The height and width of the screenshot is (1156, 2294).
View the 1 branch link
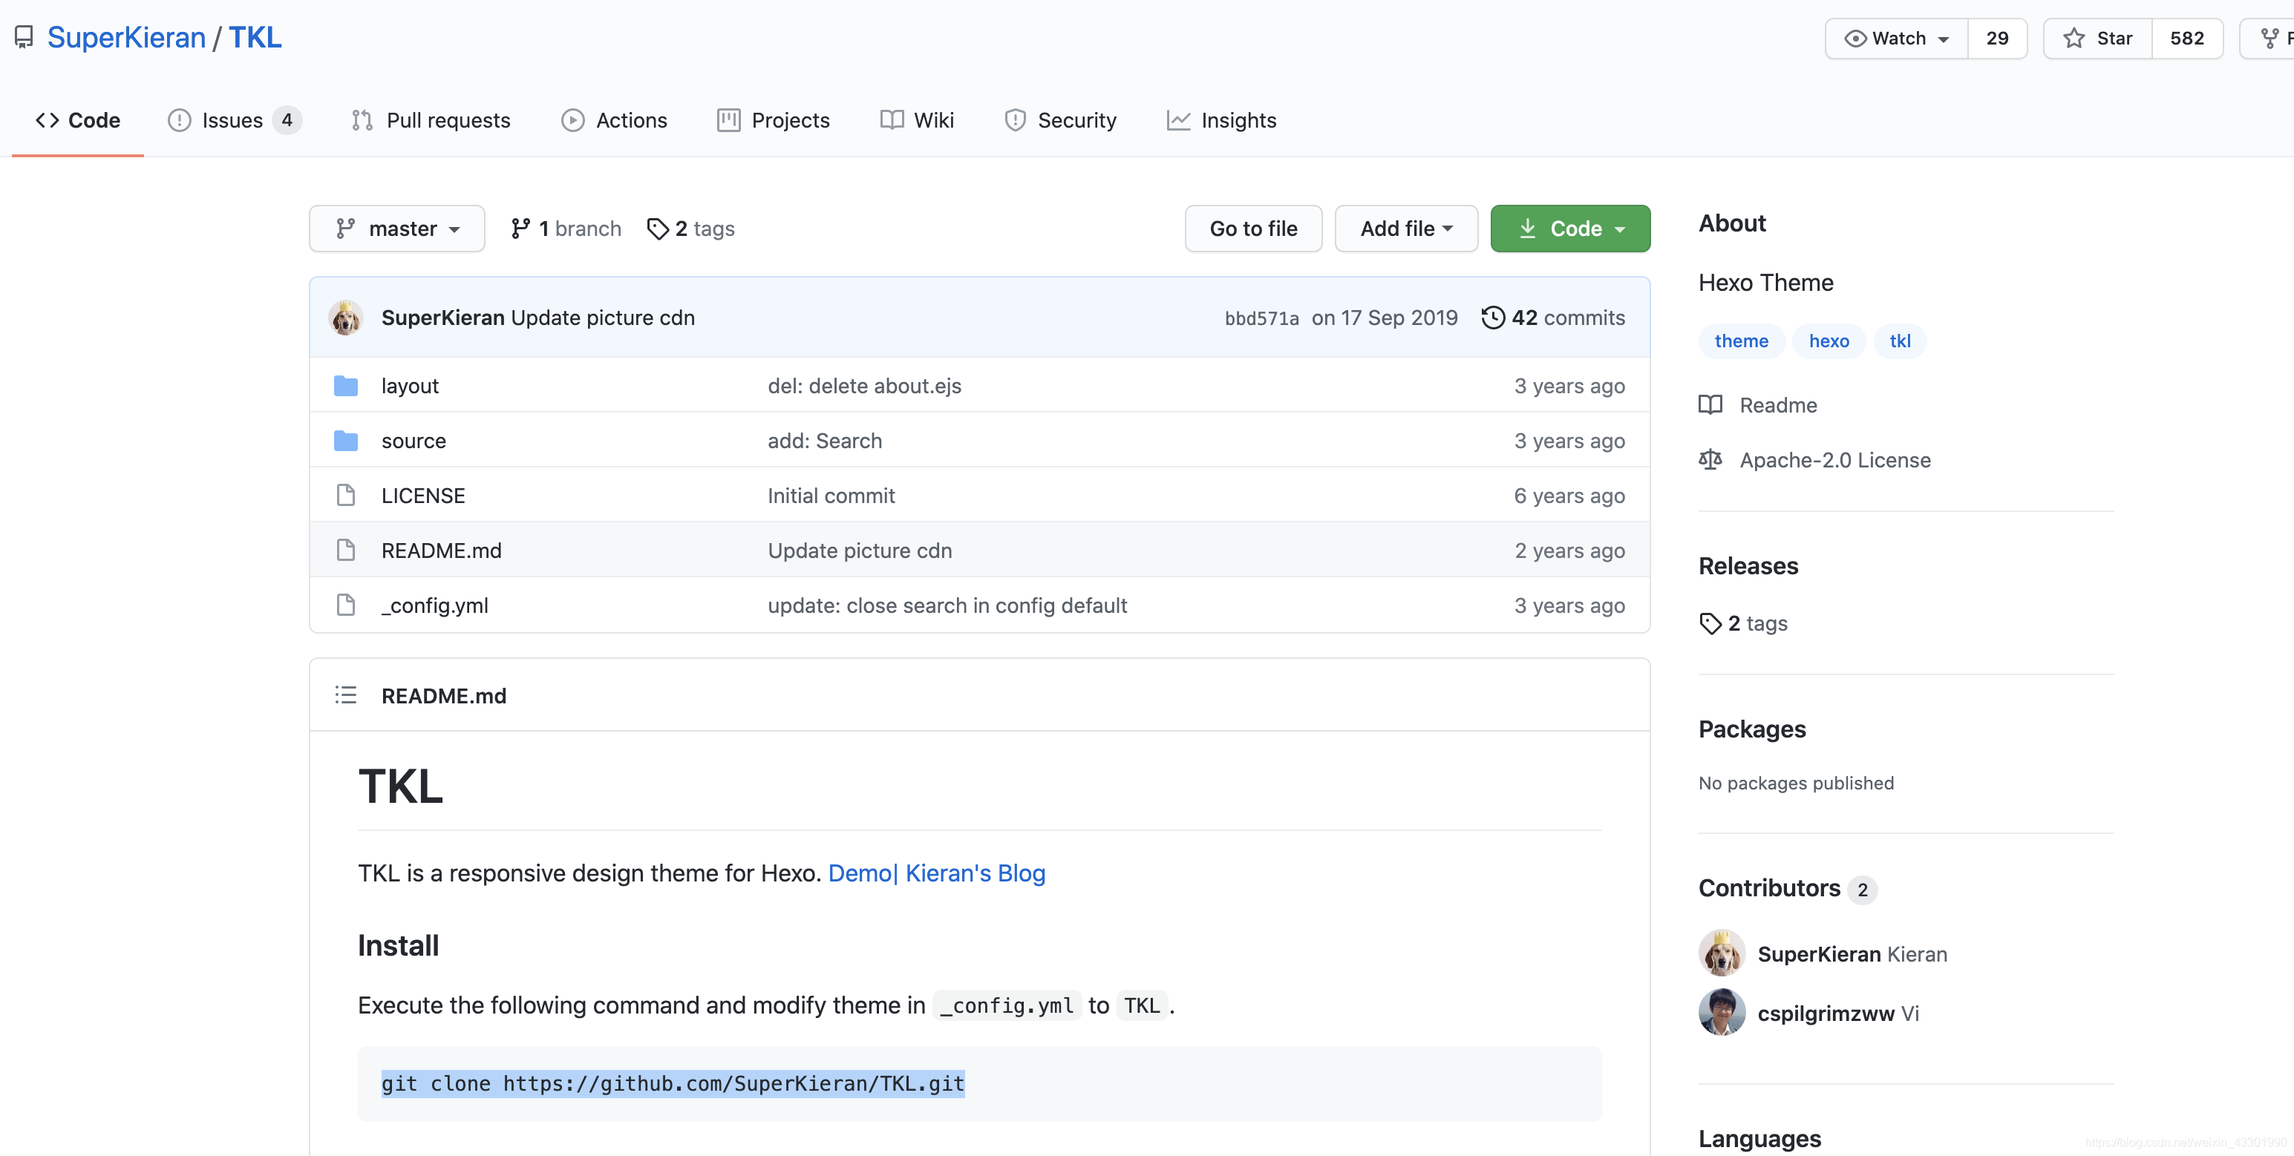[x=566, y=229]
